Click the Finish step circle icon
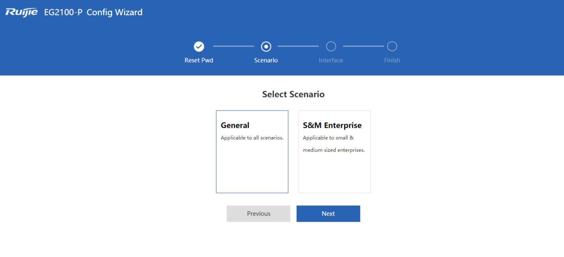 392,46
